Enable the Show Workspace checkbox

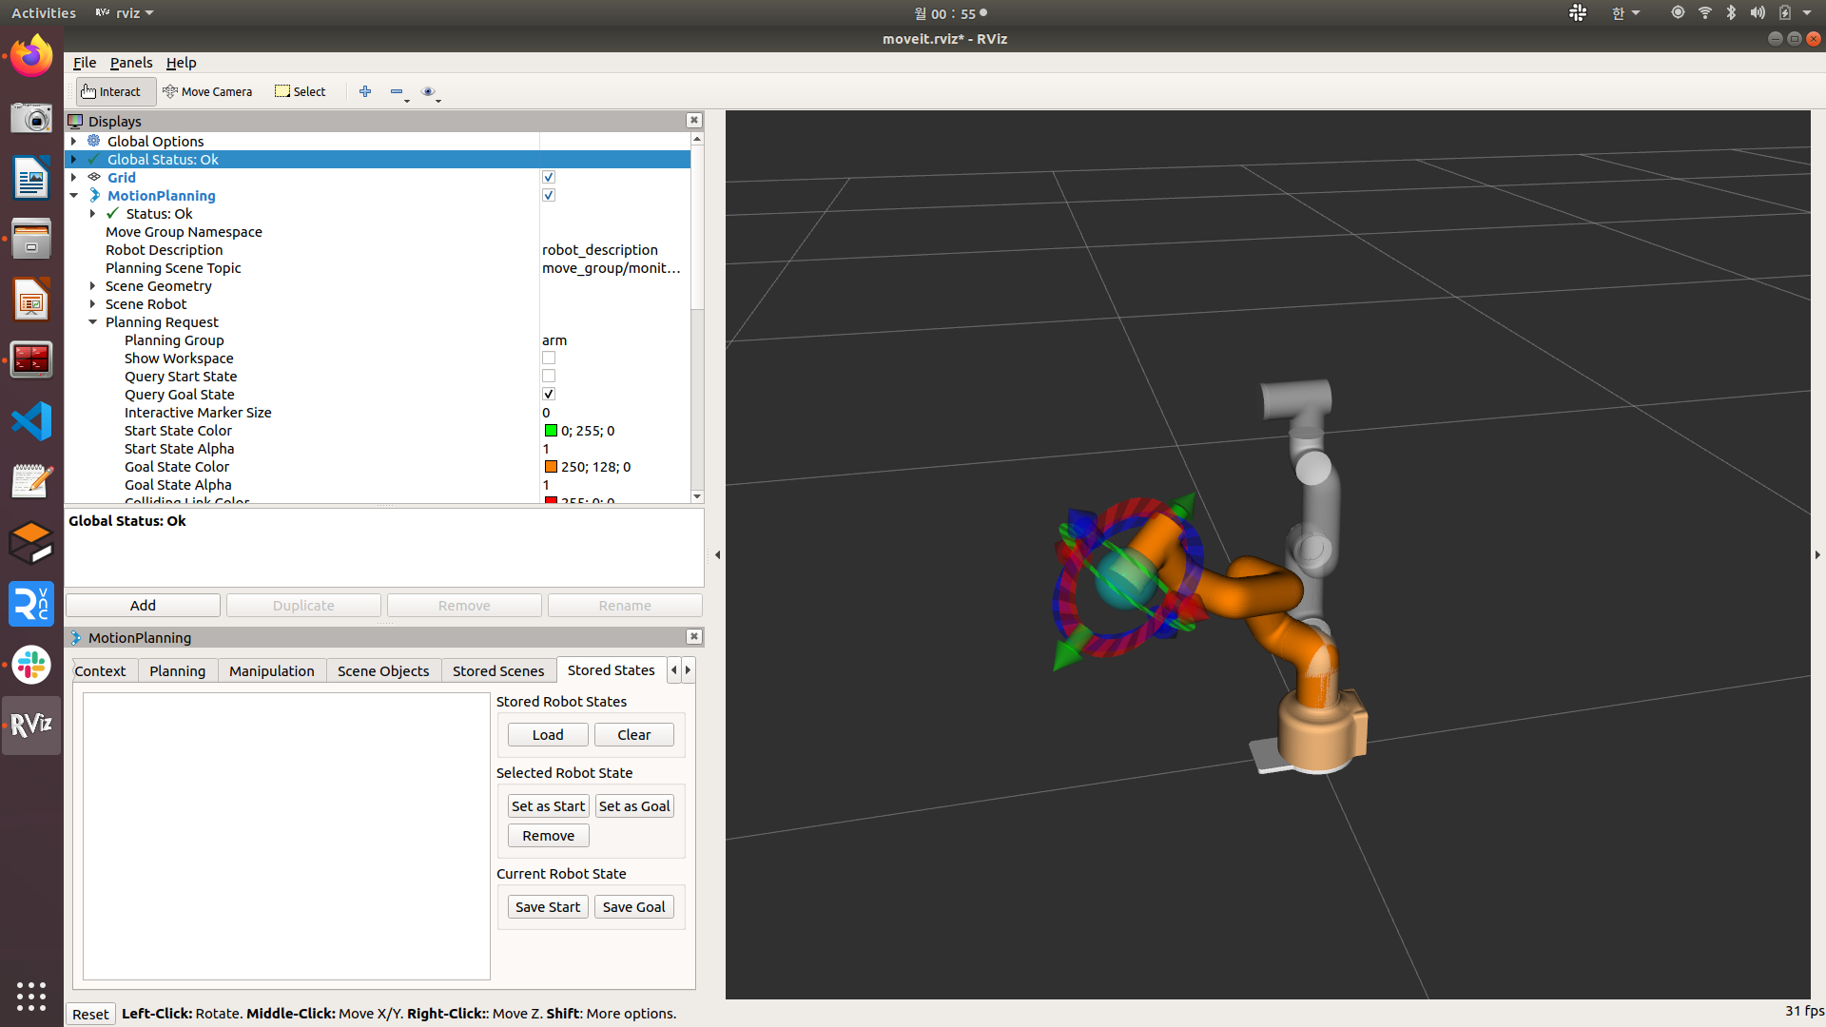coord(549,358)
